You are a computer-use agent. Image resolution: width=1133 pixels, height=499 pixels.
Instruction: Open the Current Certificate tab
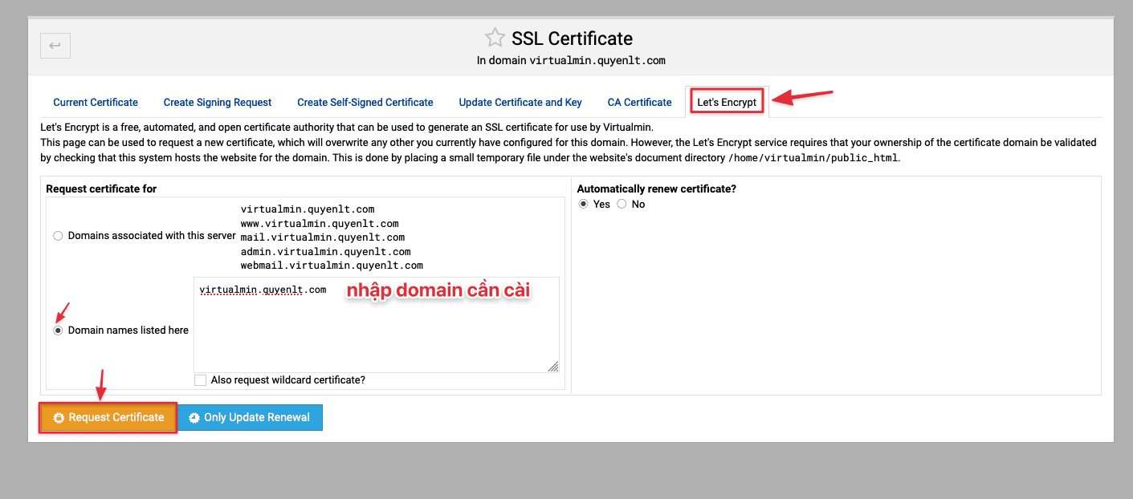tap(96, 102)
